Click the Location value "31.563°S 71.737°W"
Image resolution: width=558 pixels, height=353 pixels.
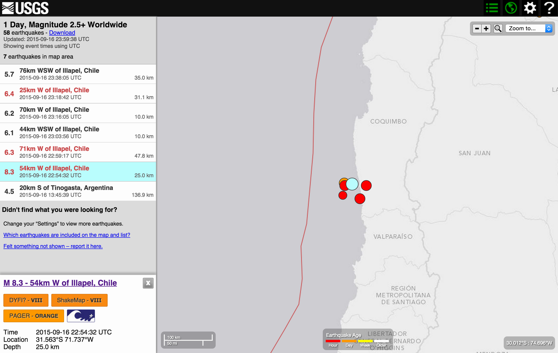[x=65, y=339]
